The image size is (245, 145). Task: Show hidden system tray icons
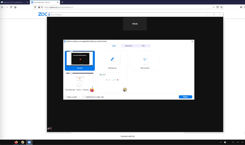(x=221, y=142)
